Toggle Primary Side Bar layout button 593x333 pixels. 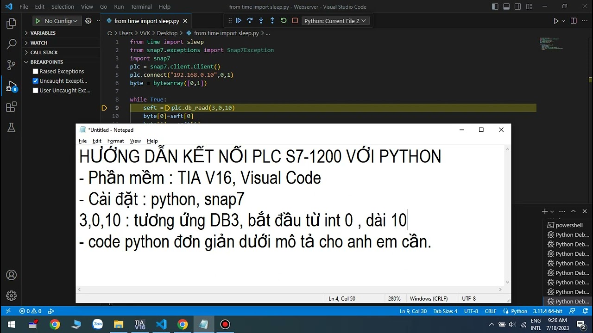coord(495,6)
